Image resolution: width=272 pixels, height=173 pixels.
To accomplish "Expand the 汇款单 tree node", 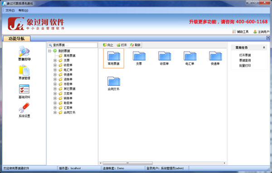I will pos(55,108).
